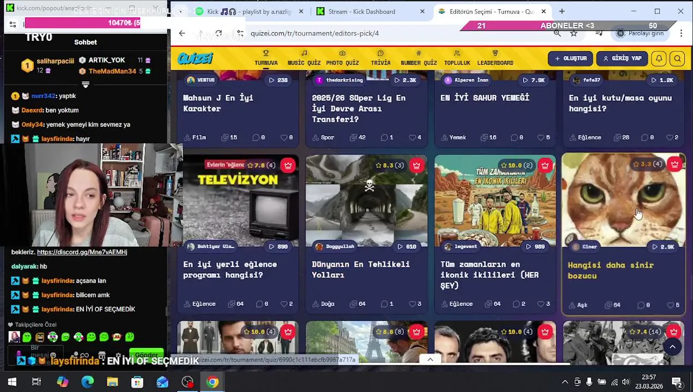Open Photo Quiz section
The image size is (693, 392).
(342, 58)
